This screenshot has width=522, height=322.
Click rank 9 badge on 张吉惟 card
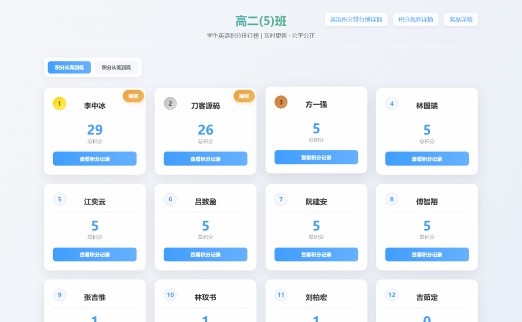point(60,294)
